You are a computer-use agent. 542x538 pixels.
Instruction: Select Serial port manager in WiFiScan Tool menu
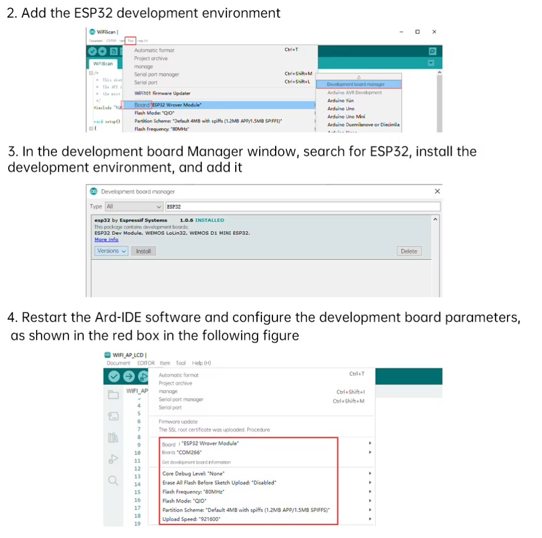157,75
